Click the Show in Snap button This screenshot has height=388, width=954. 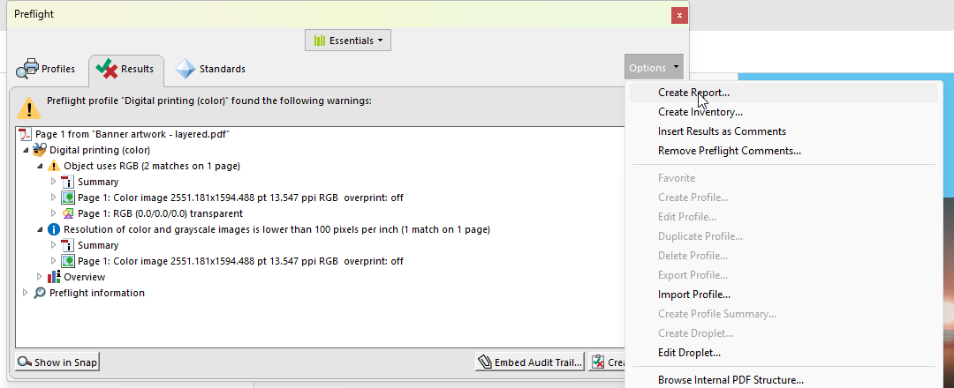click(57, 362)
